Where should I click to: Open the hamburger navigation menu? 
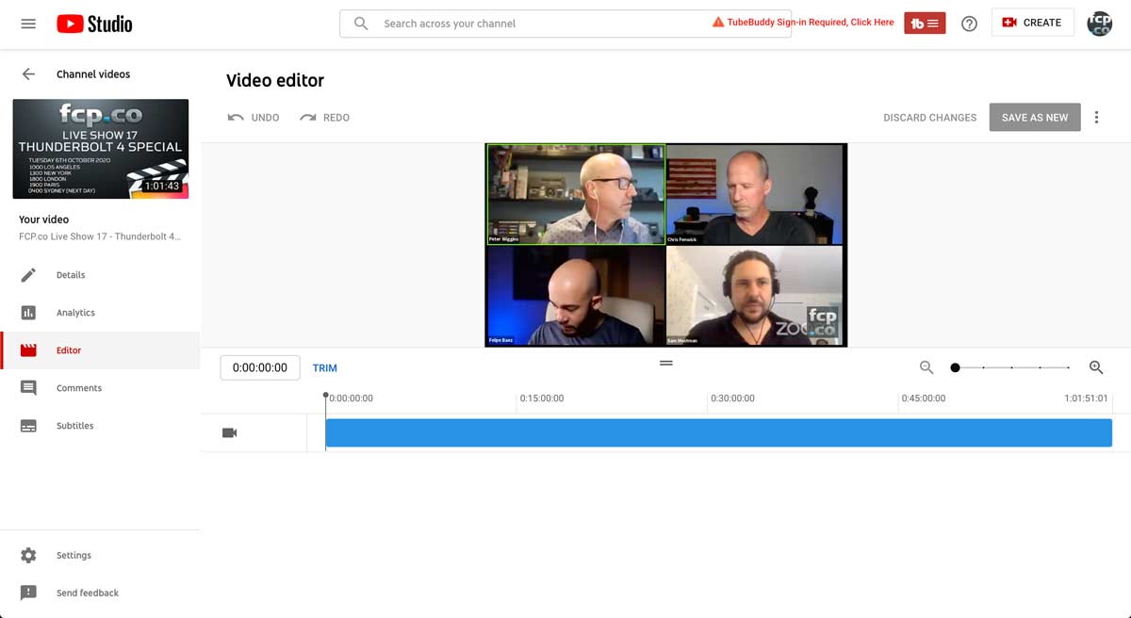(x=28, y=24)
